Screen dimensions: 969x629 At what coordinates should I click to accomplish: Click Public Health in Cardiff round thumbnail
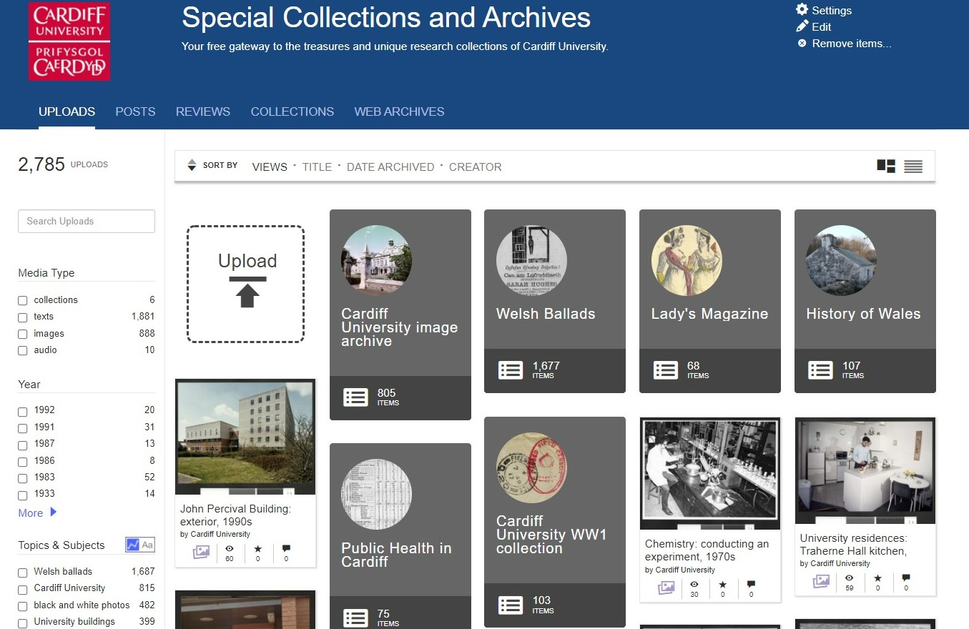[376, 495]
